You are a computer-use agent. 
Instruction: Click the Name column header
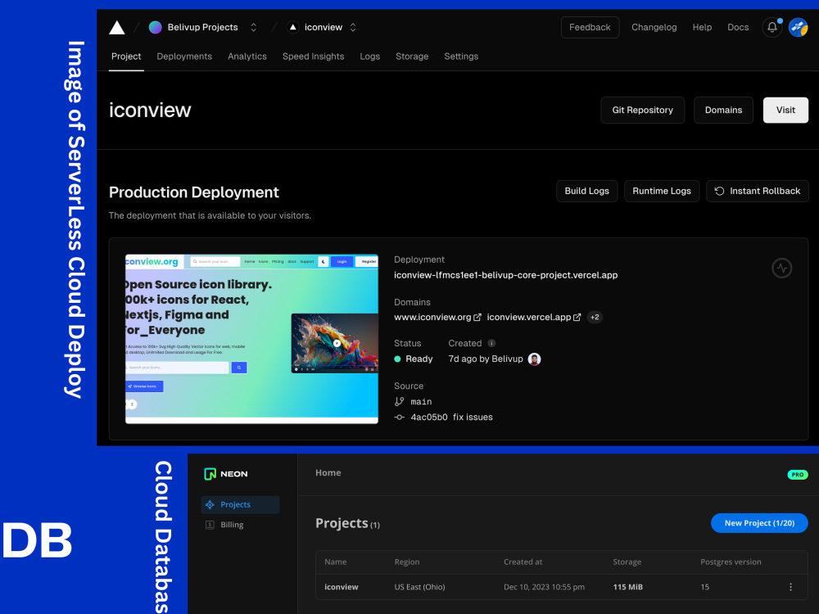335,562
